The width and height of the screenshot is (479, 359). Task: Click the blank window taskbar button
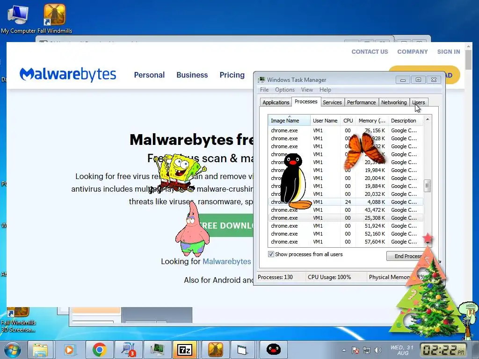242,350
